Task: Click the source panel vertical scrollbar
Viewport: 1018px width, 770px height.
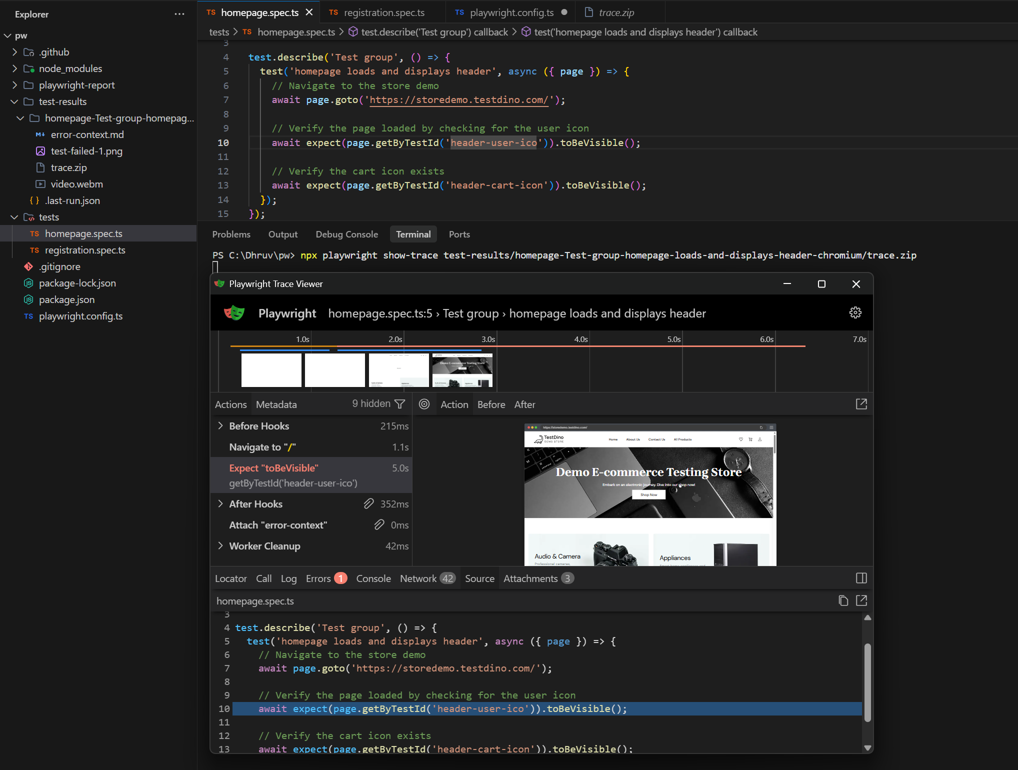Action: 867,682
